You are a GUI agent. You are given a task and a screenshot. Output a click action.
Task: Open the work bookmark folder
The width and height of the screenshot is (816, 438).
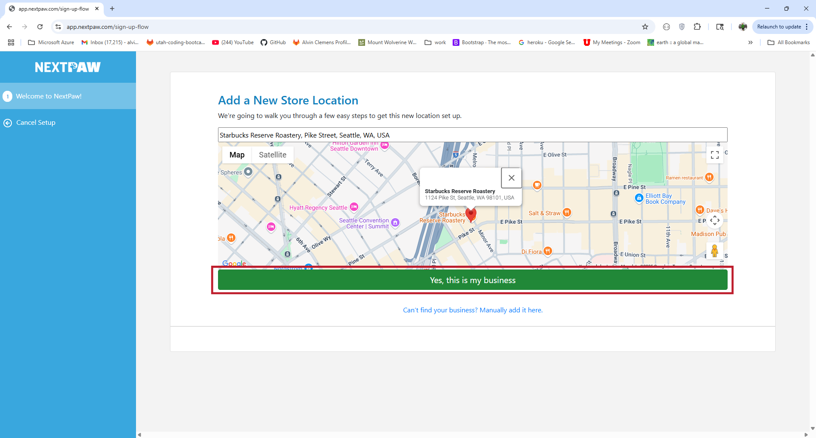(435, 42)
